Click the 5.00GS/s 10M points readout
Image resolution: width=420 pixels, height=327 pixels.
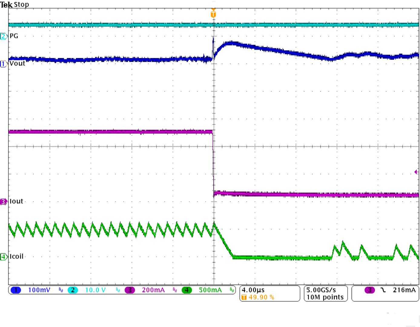(325, 293)
